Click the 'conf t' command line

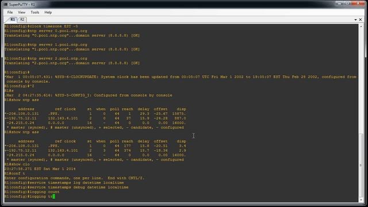click(x=14, y=174)
